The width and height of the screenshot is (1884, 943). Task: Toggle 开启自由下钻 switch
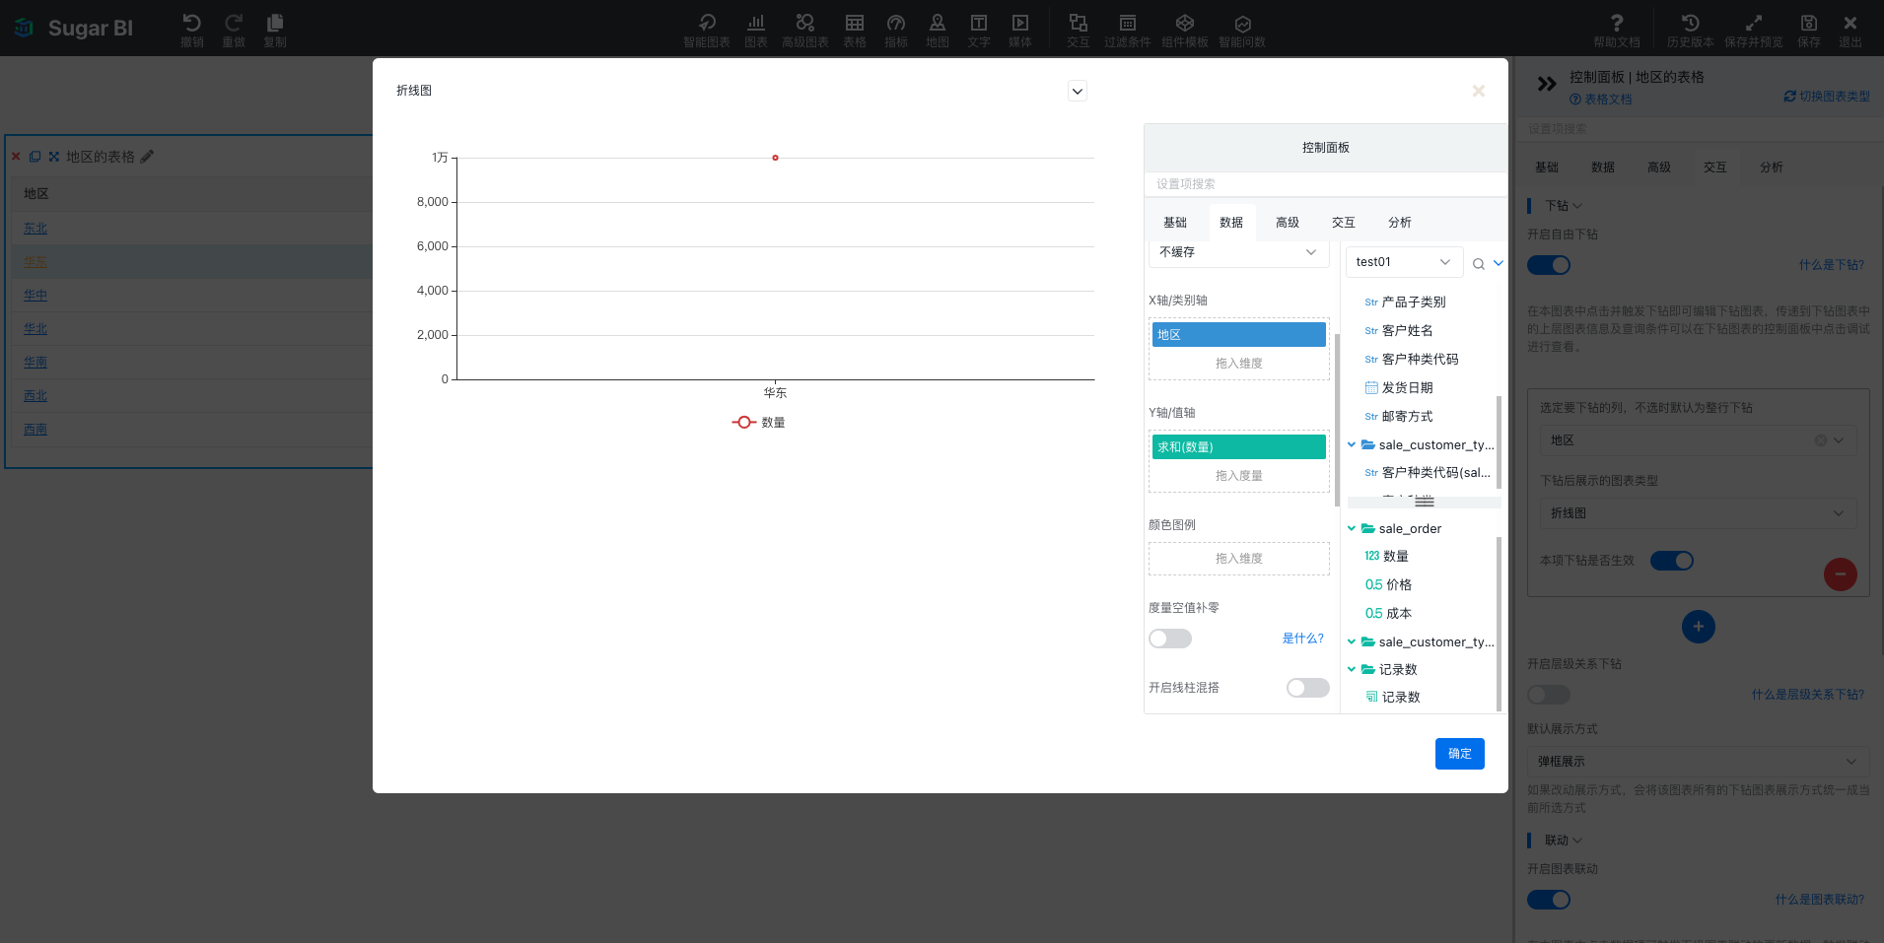(1549, 265)
